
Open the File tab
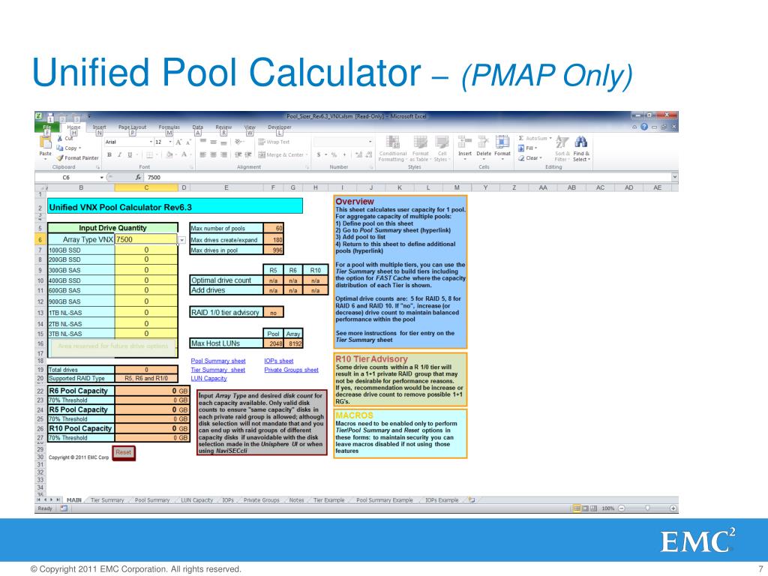47,127
